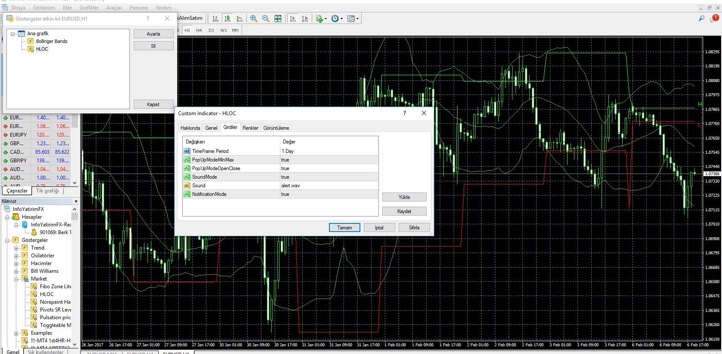The height and width of the screenshot is (354, 722).
Task: Open Hakkında tab in HLOC dialog
Action: (190, 128)
